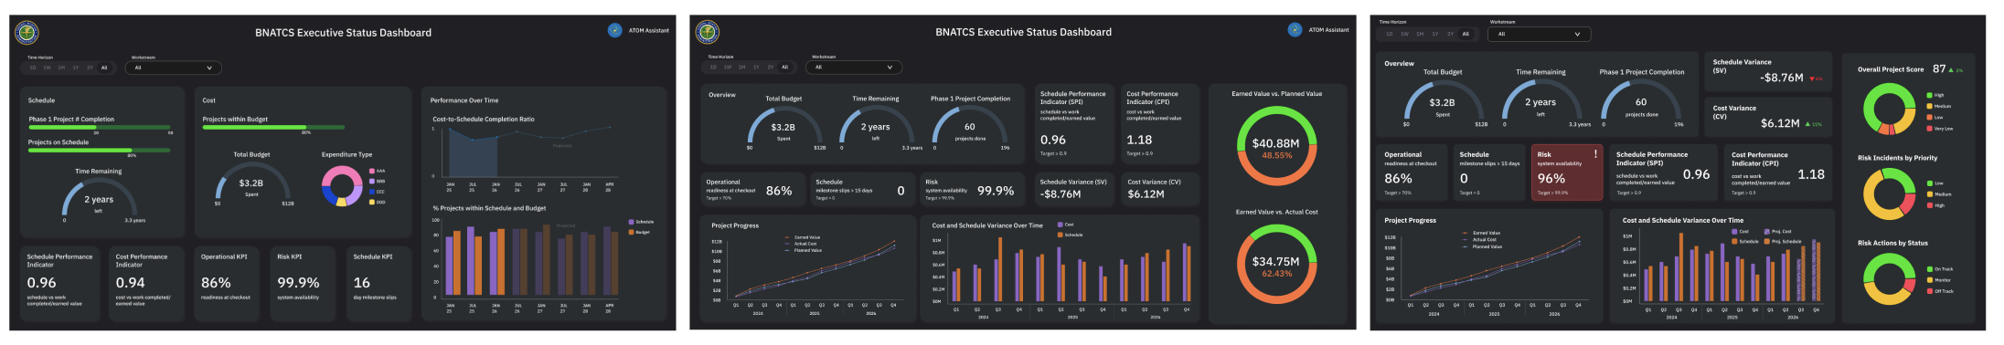Click the $40.88M earned value figure

click(1275, 143)
